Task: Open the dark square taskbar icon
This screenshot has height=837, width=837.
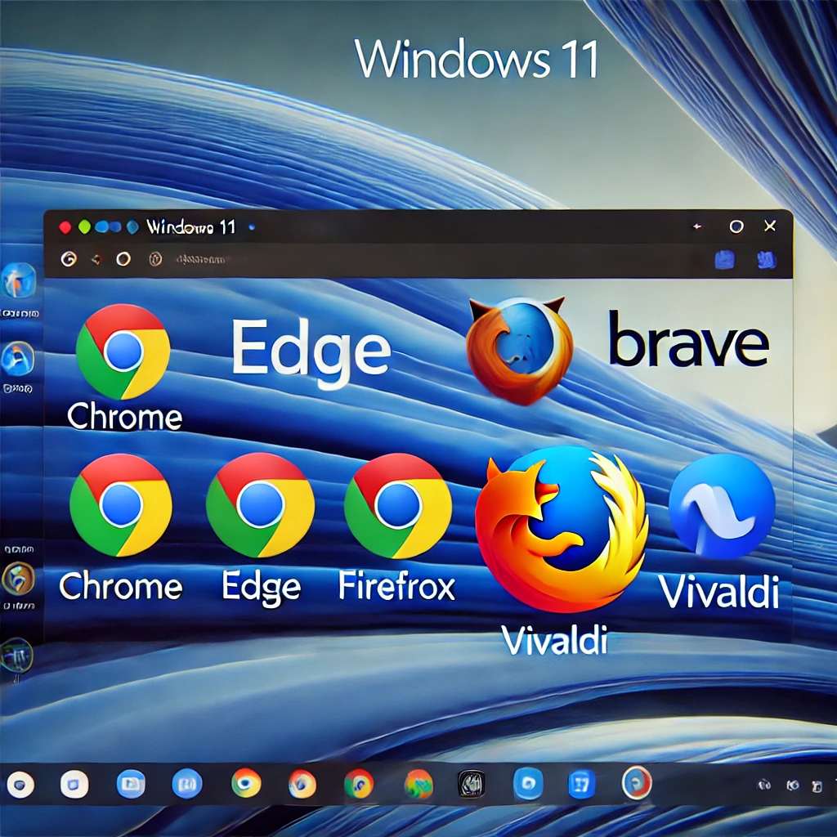Action: pyautogui.click(x=472, y=785)
